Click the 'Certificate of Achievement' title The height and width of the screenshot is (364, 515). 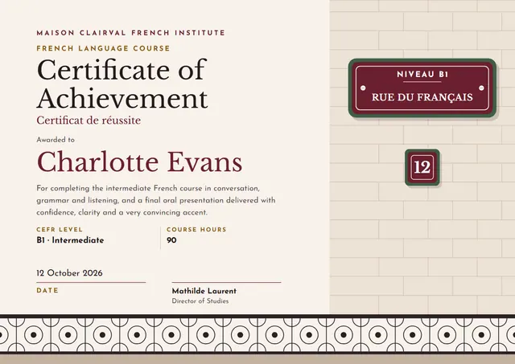(x=122, y=84)
